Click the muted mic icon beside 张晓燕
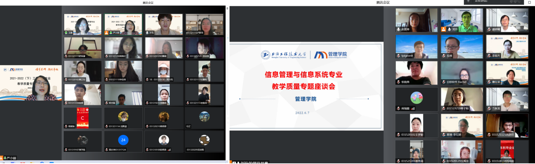 point(399,82)
